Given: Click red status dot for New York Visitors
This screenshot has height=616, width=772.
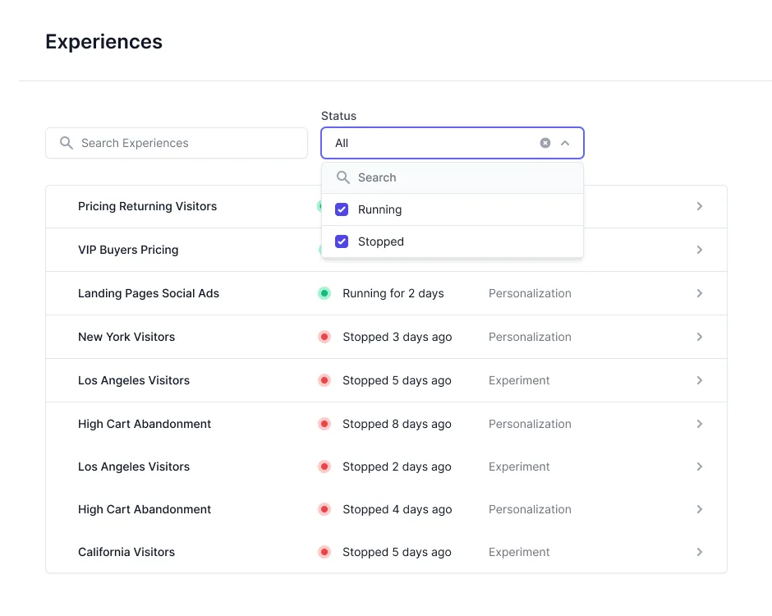Looking at the screenshot, I should click(x=324, y=337).
